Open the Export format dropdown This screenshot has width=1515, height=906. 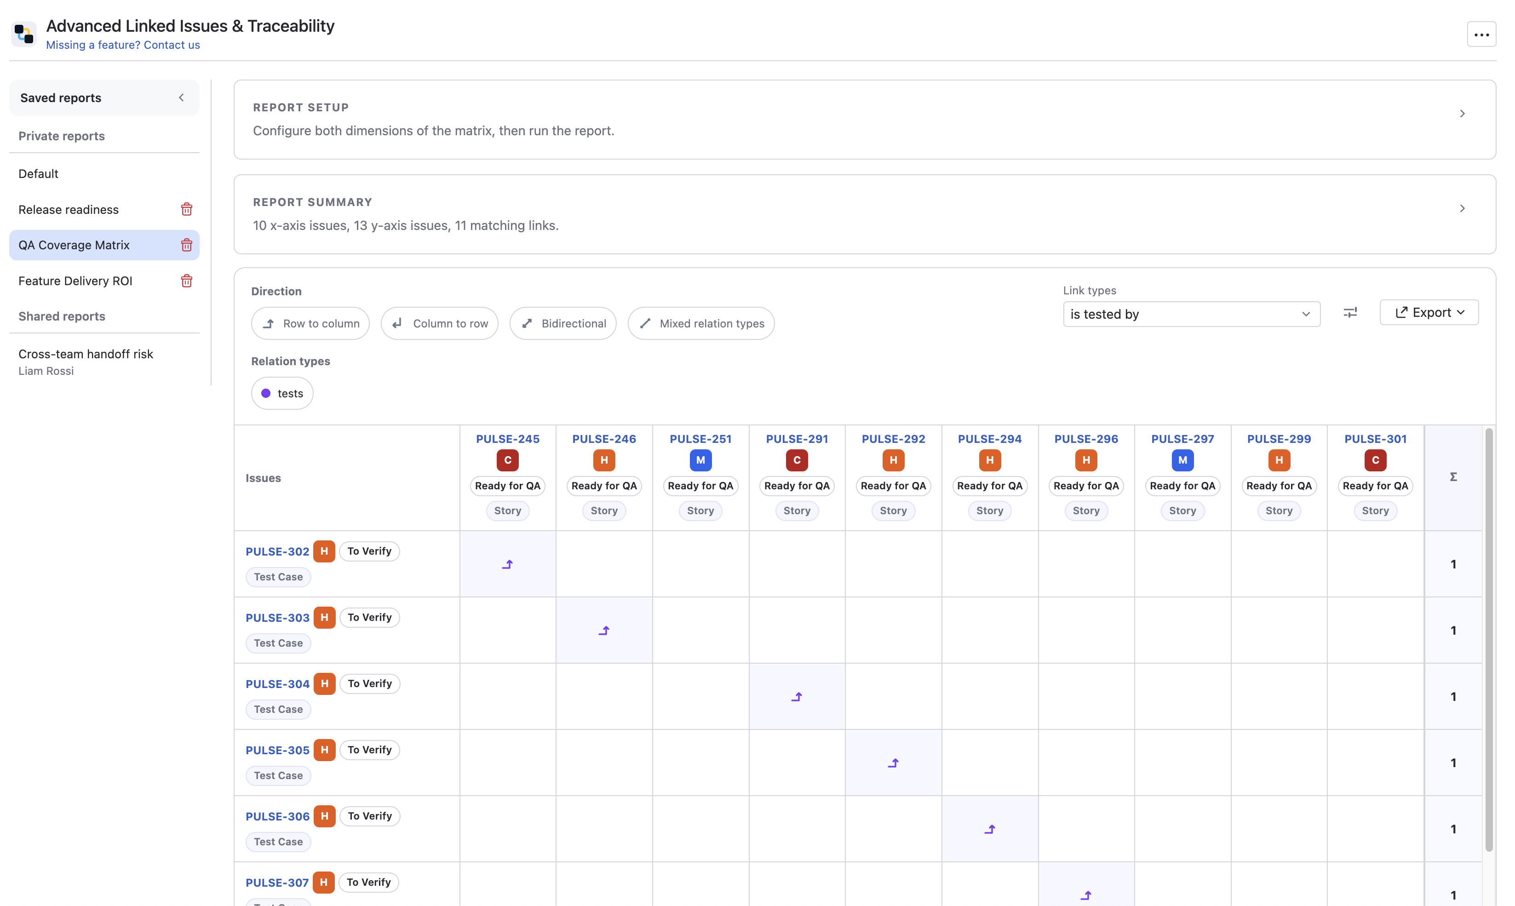click(1429, 312)
